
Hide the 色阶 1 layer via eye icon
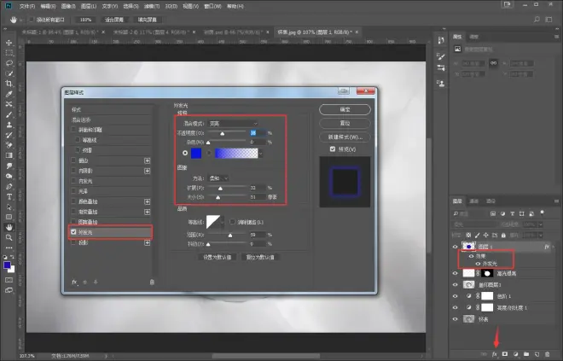pos(455,296)
